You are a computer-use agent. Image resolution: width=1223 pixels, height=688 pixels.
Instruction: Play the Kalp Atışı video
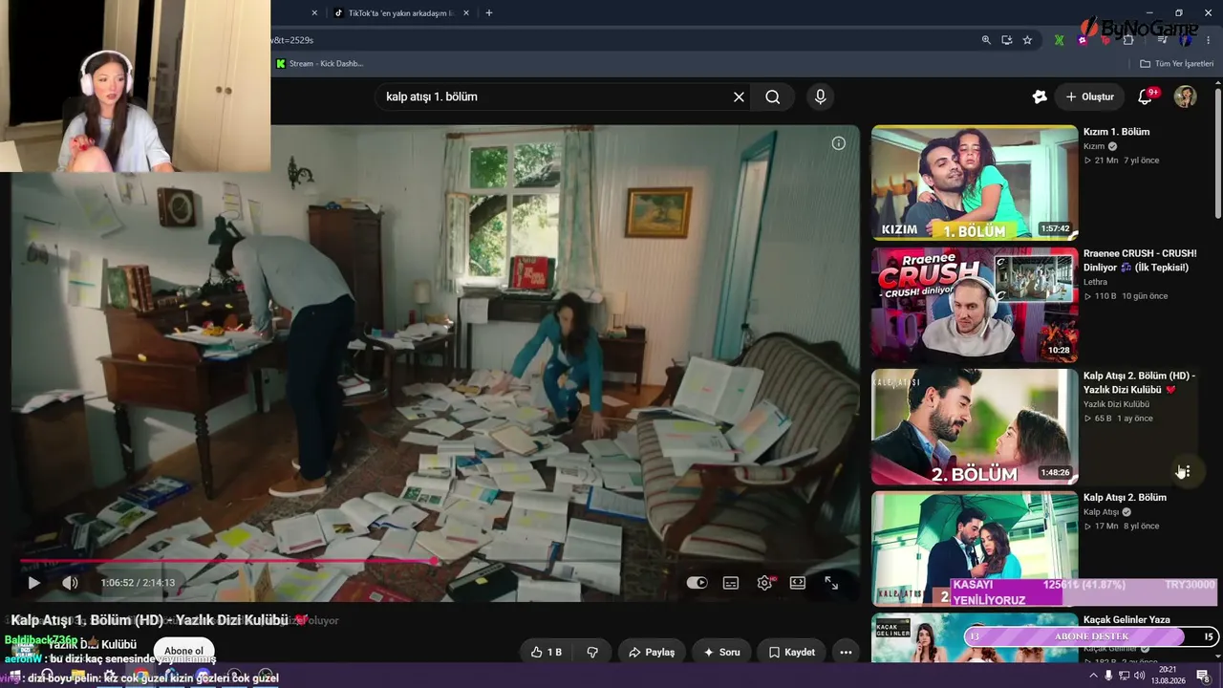(x=33, y=582)
